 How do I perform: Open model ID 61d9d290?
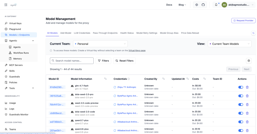(x=57, y=87)
